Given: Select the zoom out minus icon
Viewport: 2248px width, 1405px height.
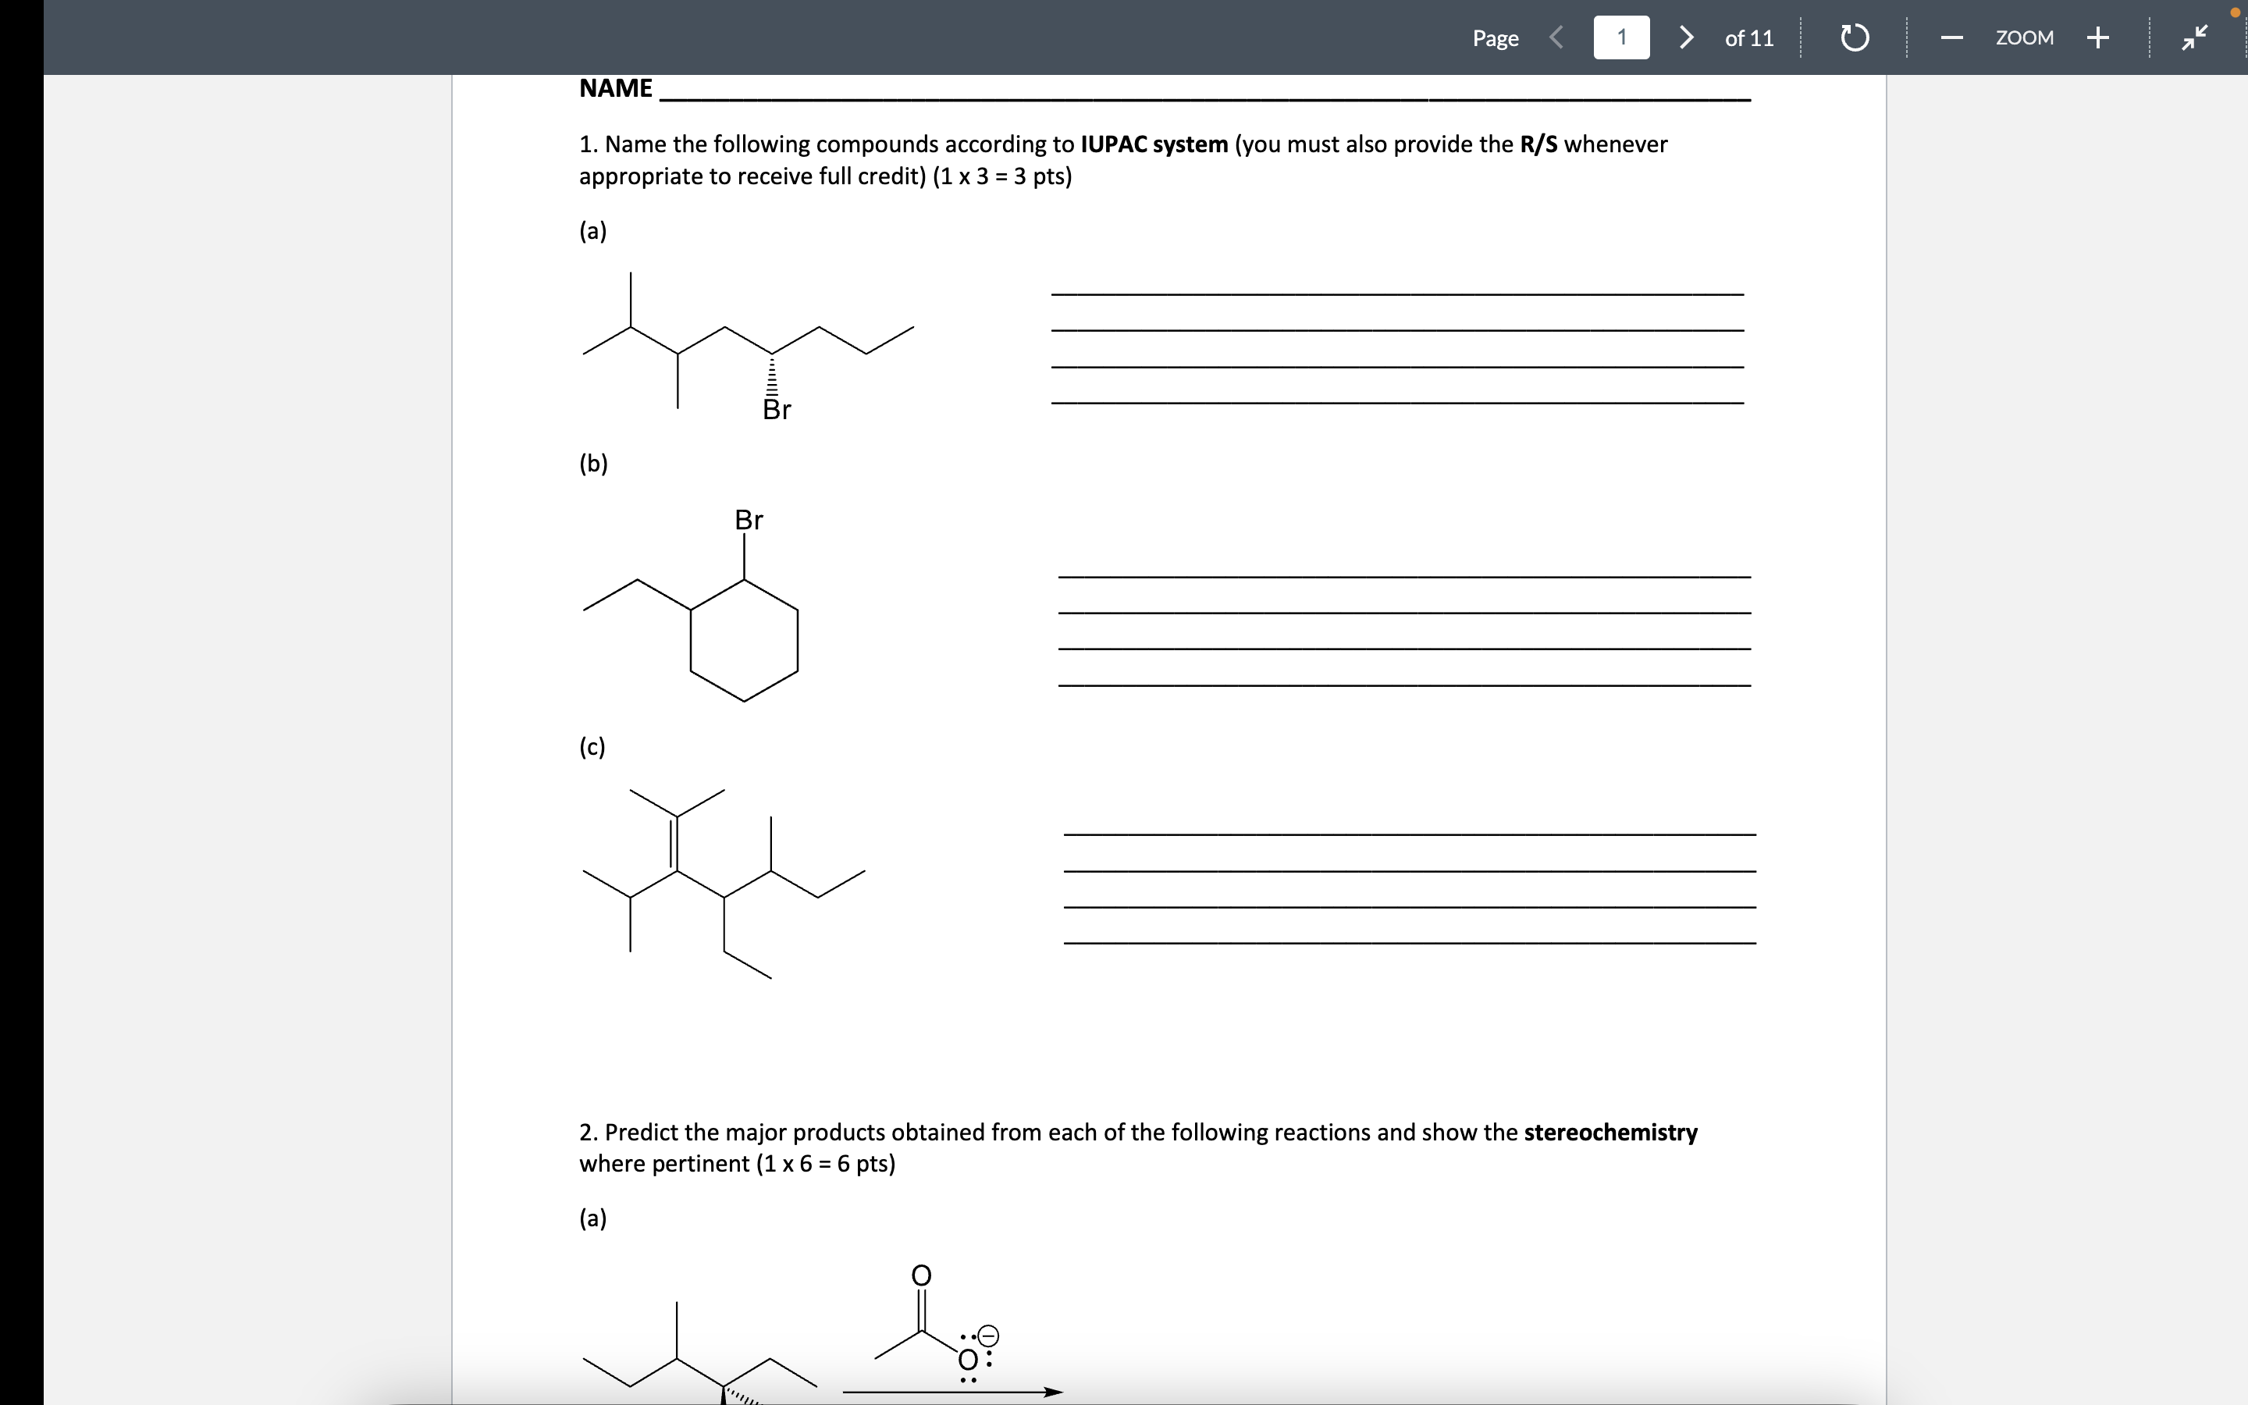Looking at the screenshot, I should click(x=1951, y=37).
